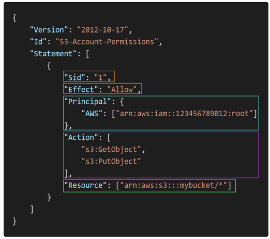Click the "Version" key text
The width and height of the screenshot is (270, 239).
click(49, 30)
